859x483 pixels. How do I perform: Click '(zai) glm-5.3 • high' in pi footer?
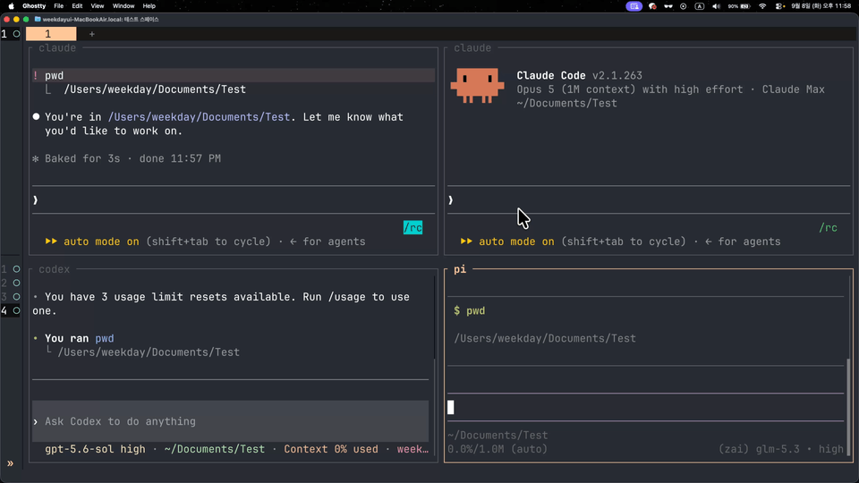781,449
